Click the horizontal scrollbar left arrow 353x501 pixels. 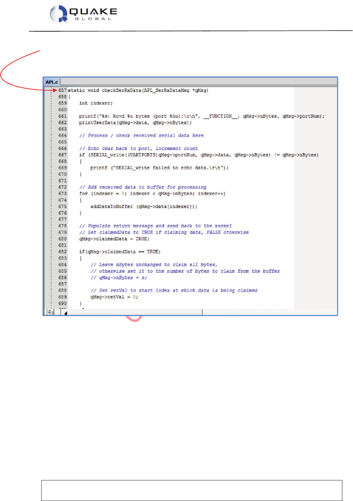[x=66, y=312]
